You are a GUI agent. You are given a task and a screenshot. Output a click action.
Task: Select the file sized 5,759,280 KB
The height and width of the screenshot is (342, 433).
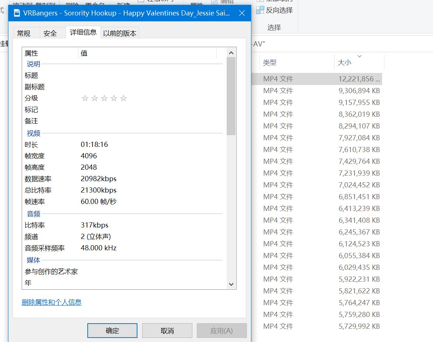coord(317,315)
